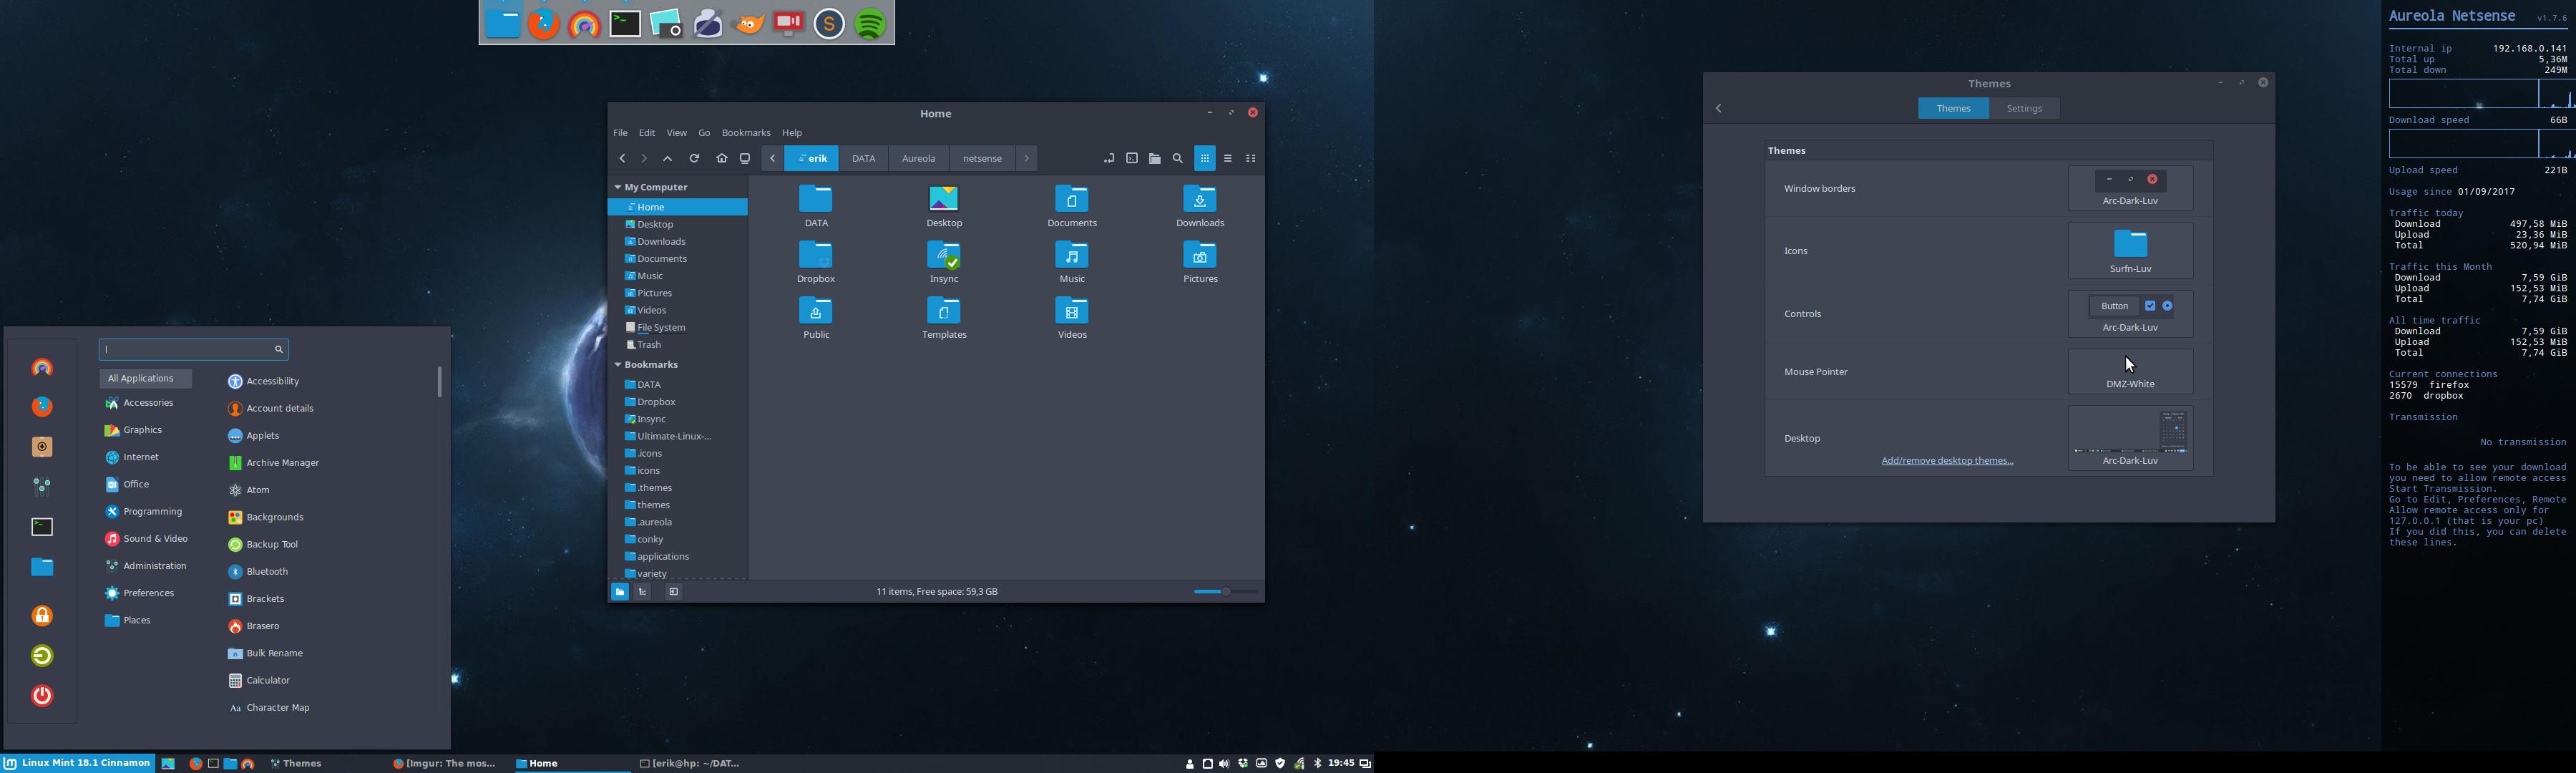2576x773 pixels.
Task: Click the Lock Screen icon in menu
Action: click(x=42, y=616)
